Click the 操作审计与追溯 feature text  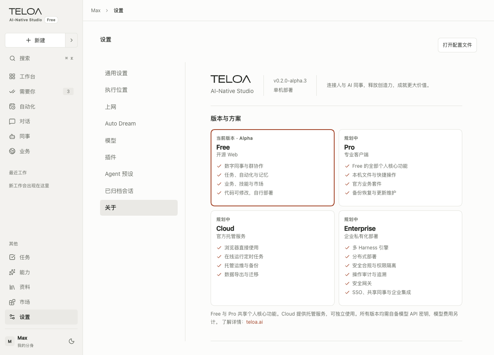tap(369, 275)
